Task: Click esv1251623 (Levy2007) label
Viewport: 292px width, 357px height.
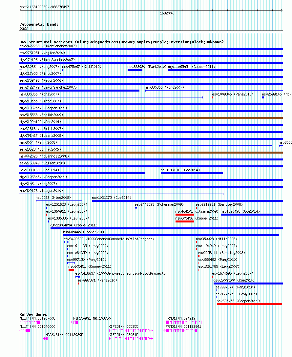Action: click(67, 204)
